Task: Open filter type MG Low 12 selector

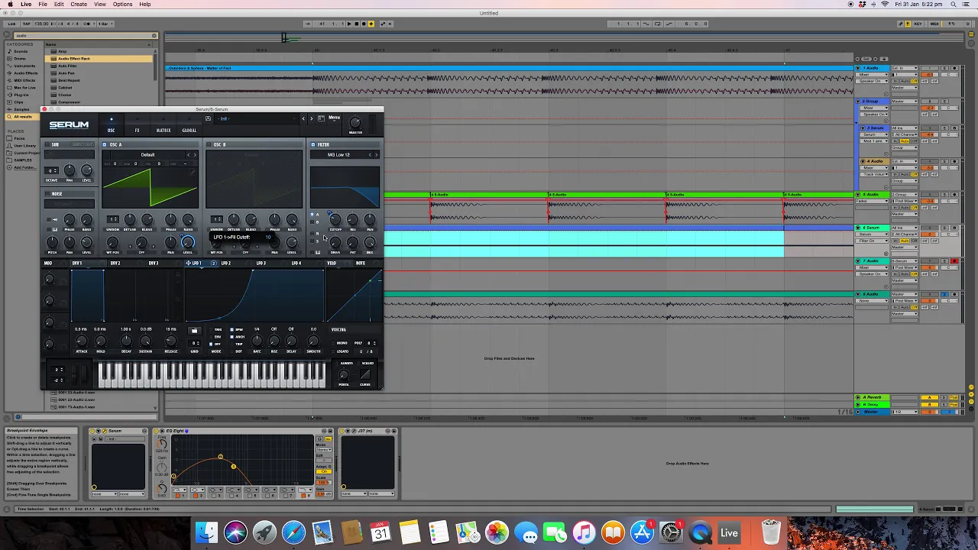Action: [338, 154]
